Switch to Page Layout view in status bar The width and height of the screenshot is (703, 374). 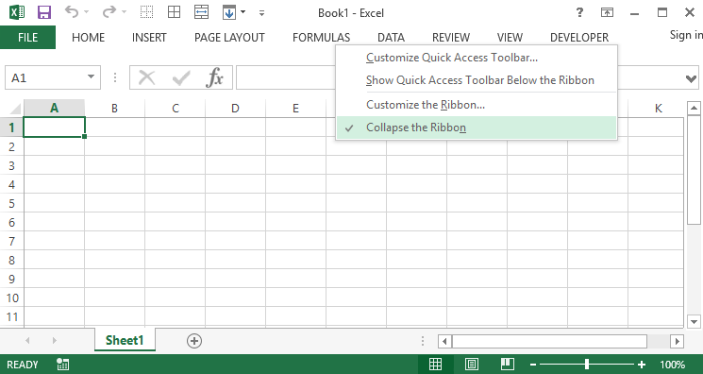point(471,365)
